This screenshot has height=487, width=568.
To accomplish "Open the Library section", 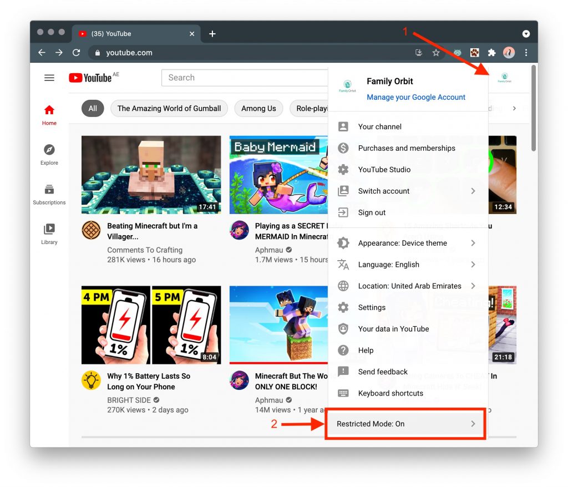I will pos(49,233).
